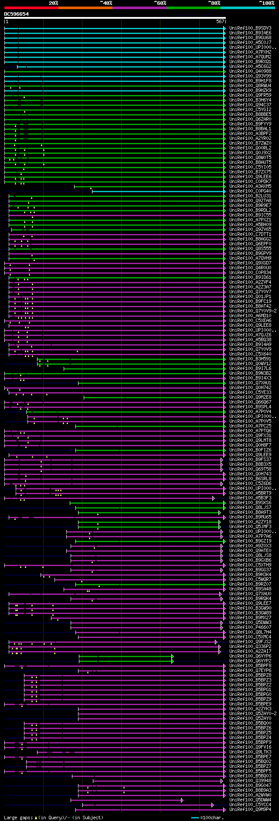This screenshot has width=279, height=821.
Task: Click hit label UniRef100_B5BPF8
Action: [250, 666]
